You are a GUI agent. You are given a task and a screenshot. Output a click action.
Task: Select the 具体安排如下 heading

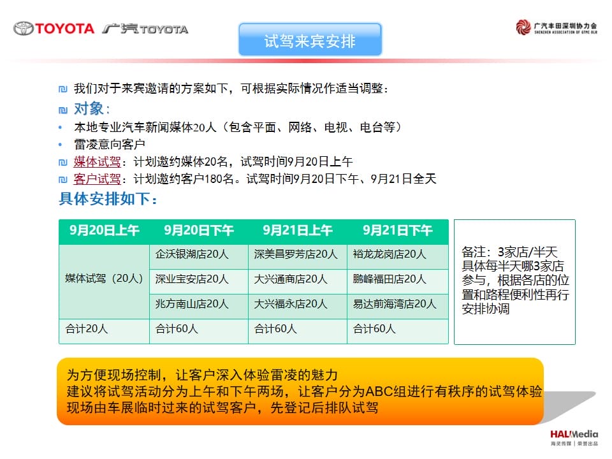[108, 199]
